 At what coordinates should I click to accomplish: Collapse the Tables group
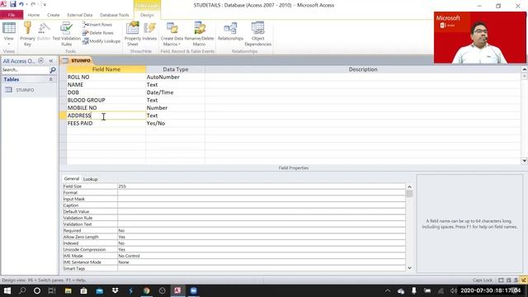(x=51, y=79)
